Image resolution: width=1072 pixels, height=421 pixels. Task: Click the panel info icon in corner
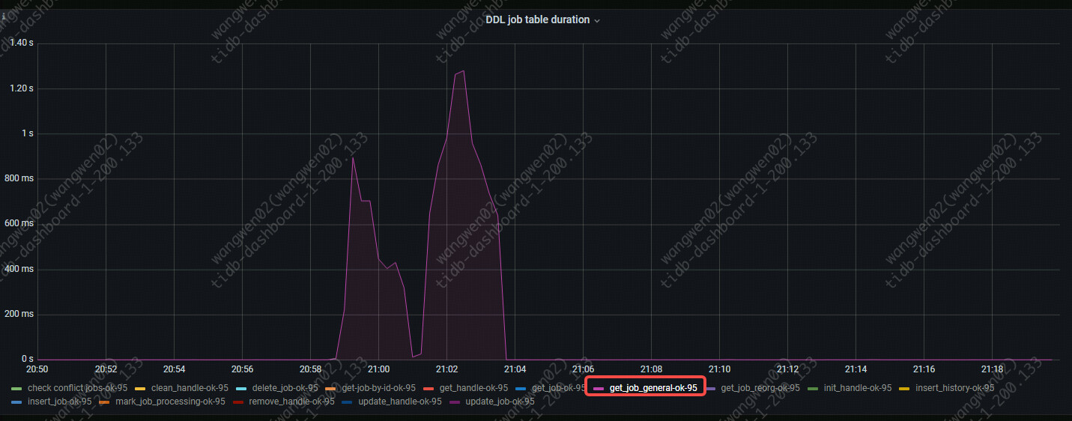(3, 16)
